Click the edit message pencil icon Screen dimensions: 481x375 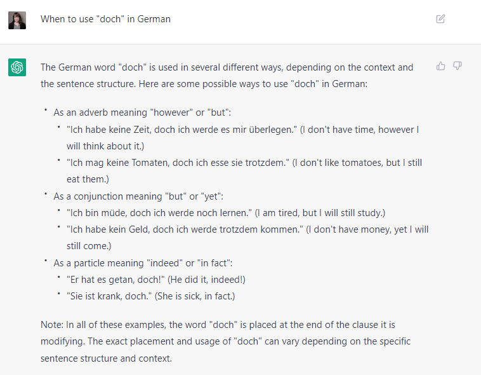coord(440,19)
